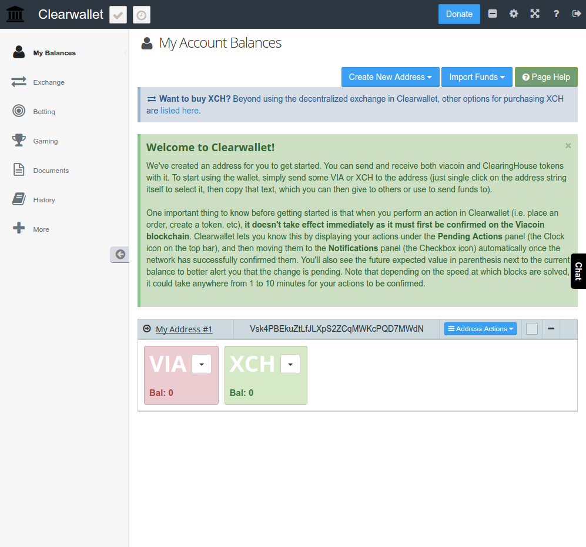Viewport: 586px width, 547px height.
Task: Click the VIA 'Bal: 0' balance text
Action: click(x=161, y=393)
